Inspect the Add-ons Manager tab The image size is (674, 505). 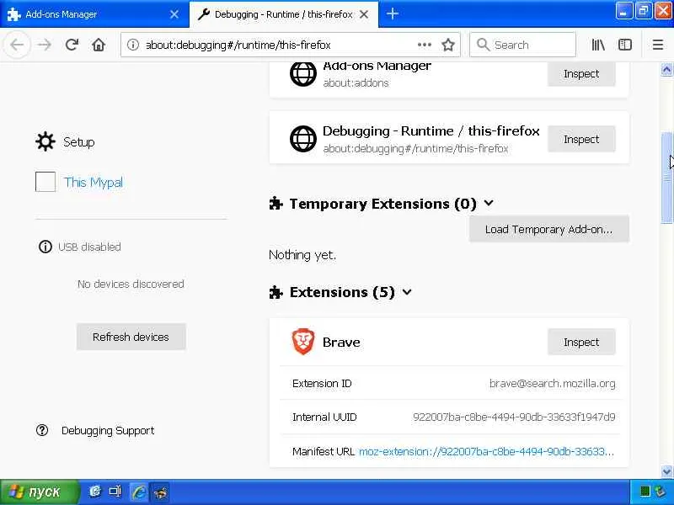coord(581,74)
